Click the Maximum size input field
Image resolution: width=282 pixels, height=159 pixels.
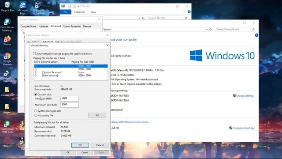(70, 105)
